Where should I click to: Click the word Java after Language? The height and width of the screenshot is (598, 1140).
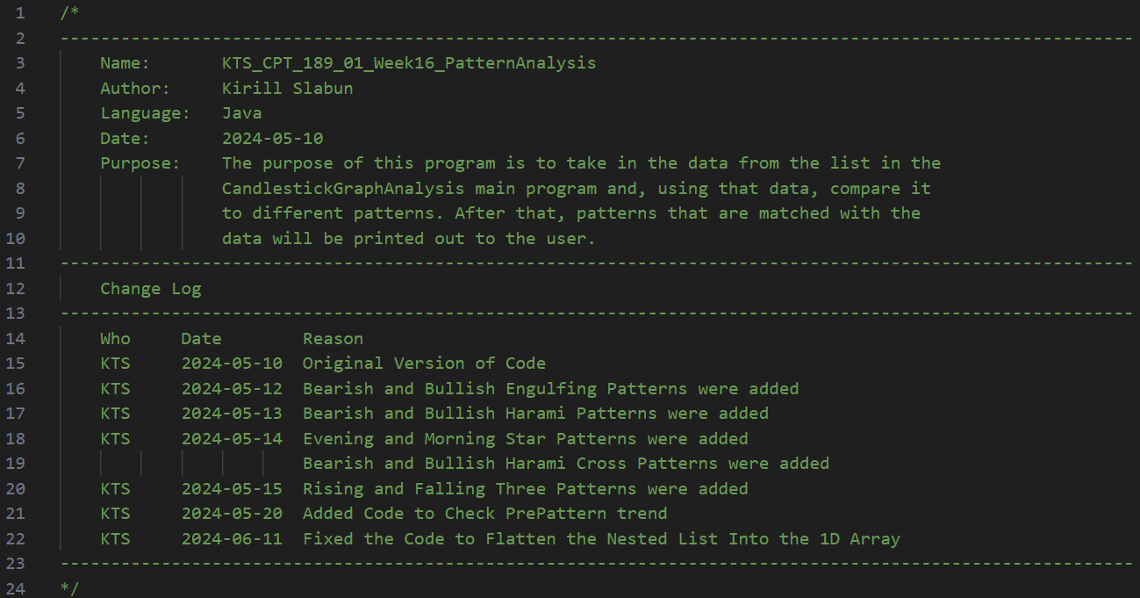[x=241, y=113]
